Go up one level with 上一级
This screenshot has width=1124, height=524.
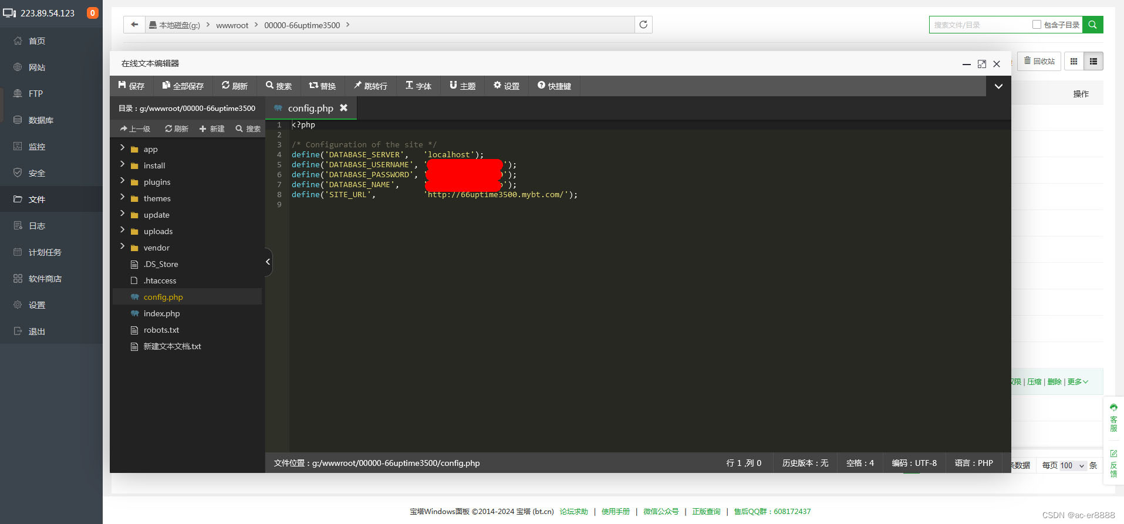(135, 129)
